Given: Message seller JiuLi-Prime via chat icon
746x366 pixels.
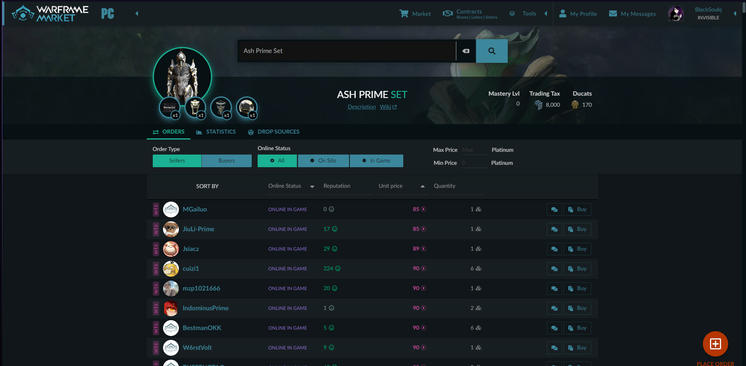Looking at the screenshot, I should [554, 229].
